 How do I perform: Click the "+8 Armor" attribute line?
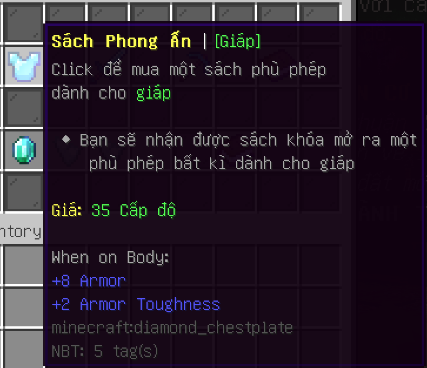(89, 281)
